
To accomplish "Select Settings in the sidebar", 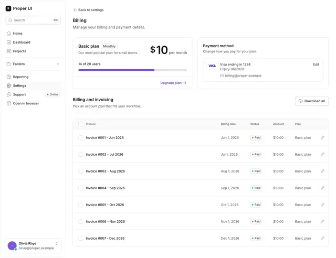I will (x=33, y=85).
